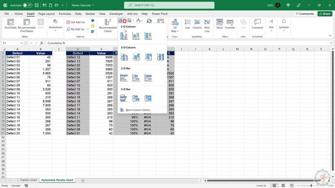
Task: Toggle the AutoSave switch
Action: (27, 5)
